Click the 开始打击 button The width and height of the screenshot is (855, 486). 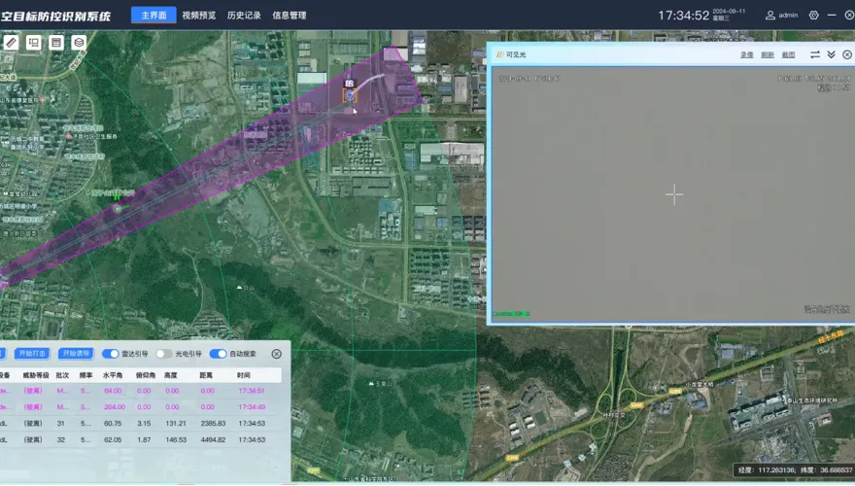pos(32,354)
